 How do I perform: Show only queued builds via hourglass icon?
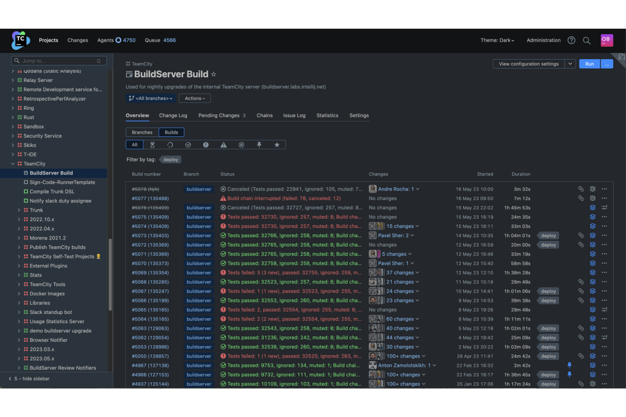coord(152,144)
